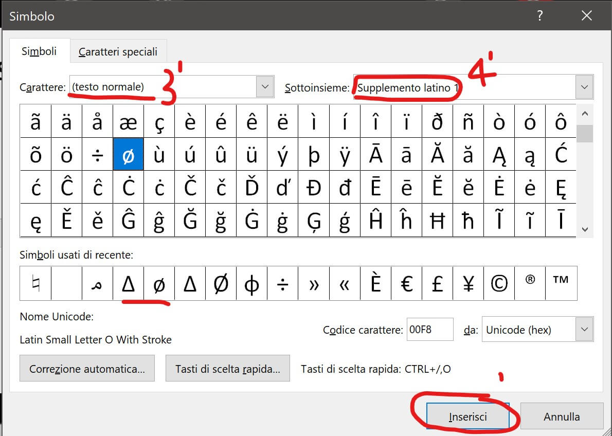Switch to the Caratteri speciali tab
This screenshot has width=612, height=436.
pyautogui.click(x=118, y=51)
